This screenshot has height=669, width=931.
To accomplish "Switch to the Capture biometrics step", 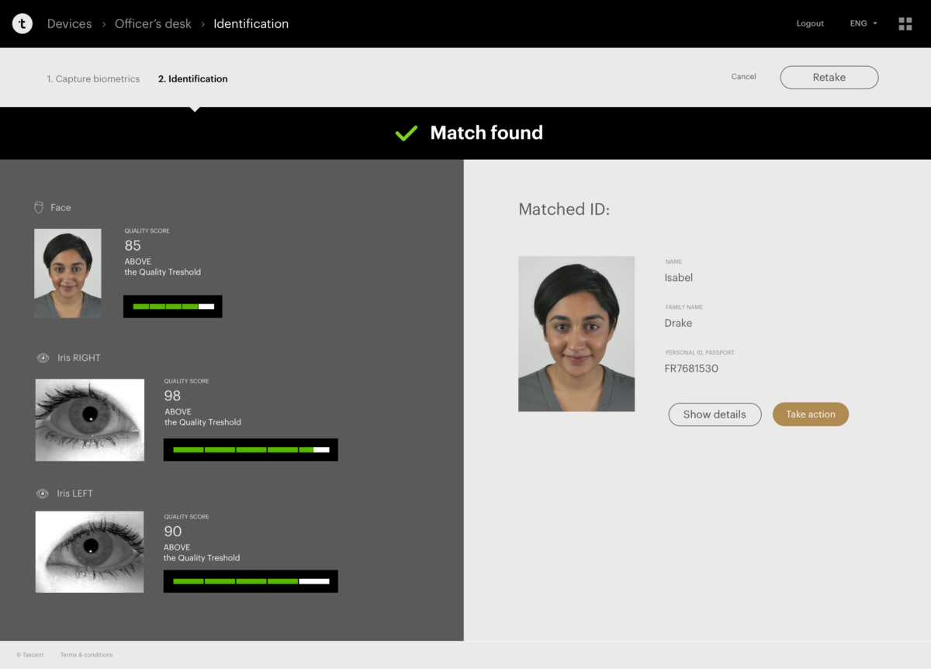I will tap(93, 78).
